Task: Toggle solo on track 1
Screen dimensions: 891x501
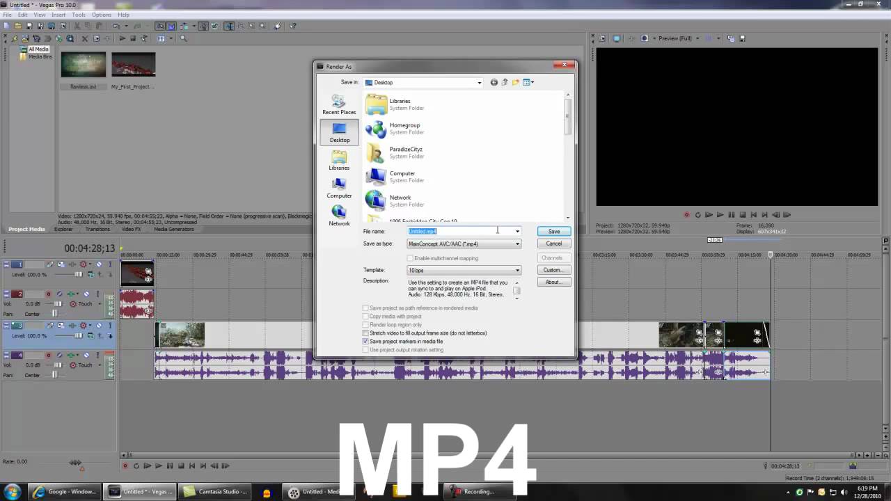Action: point(110,264)
